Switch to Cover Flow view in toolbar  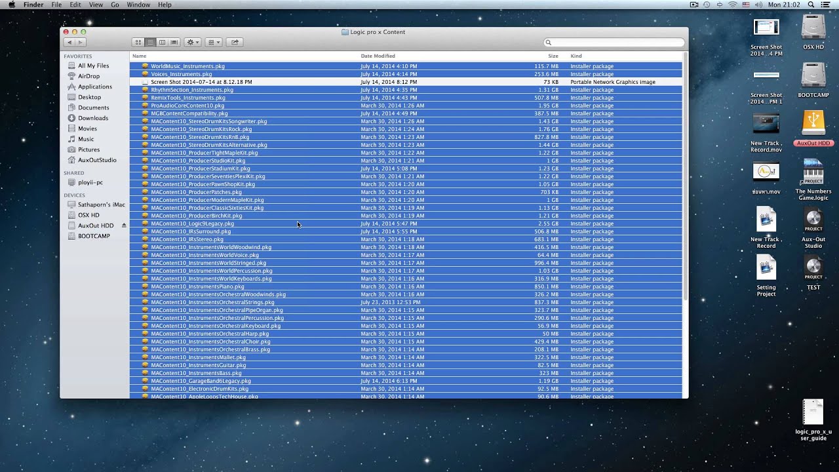(174, 42)
